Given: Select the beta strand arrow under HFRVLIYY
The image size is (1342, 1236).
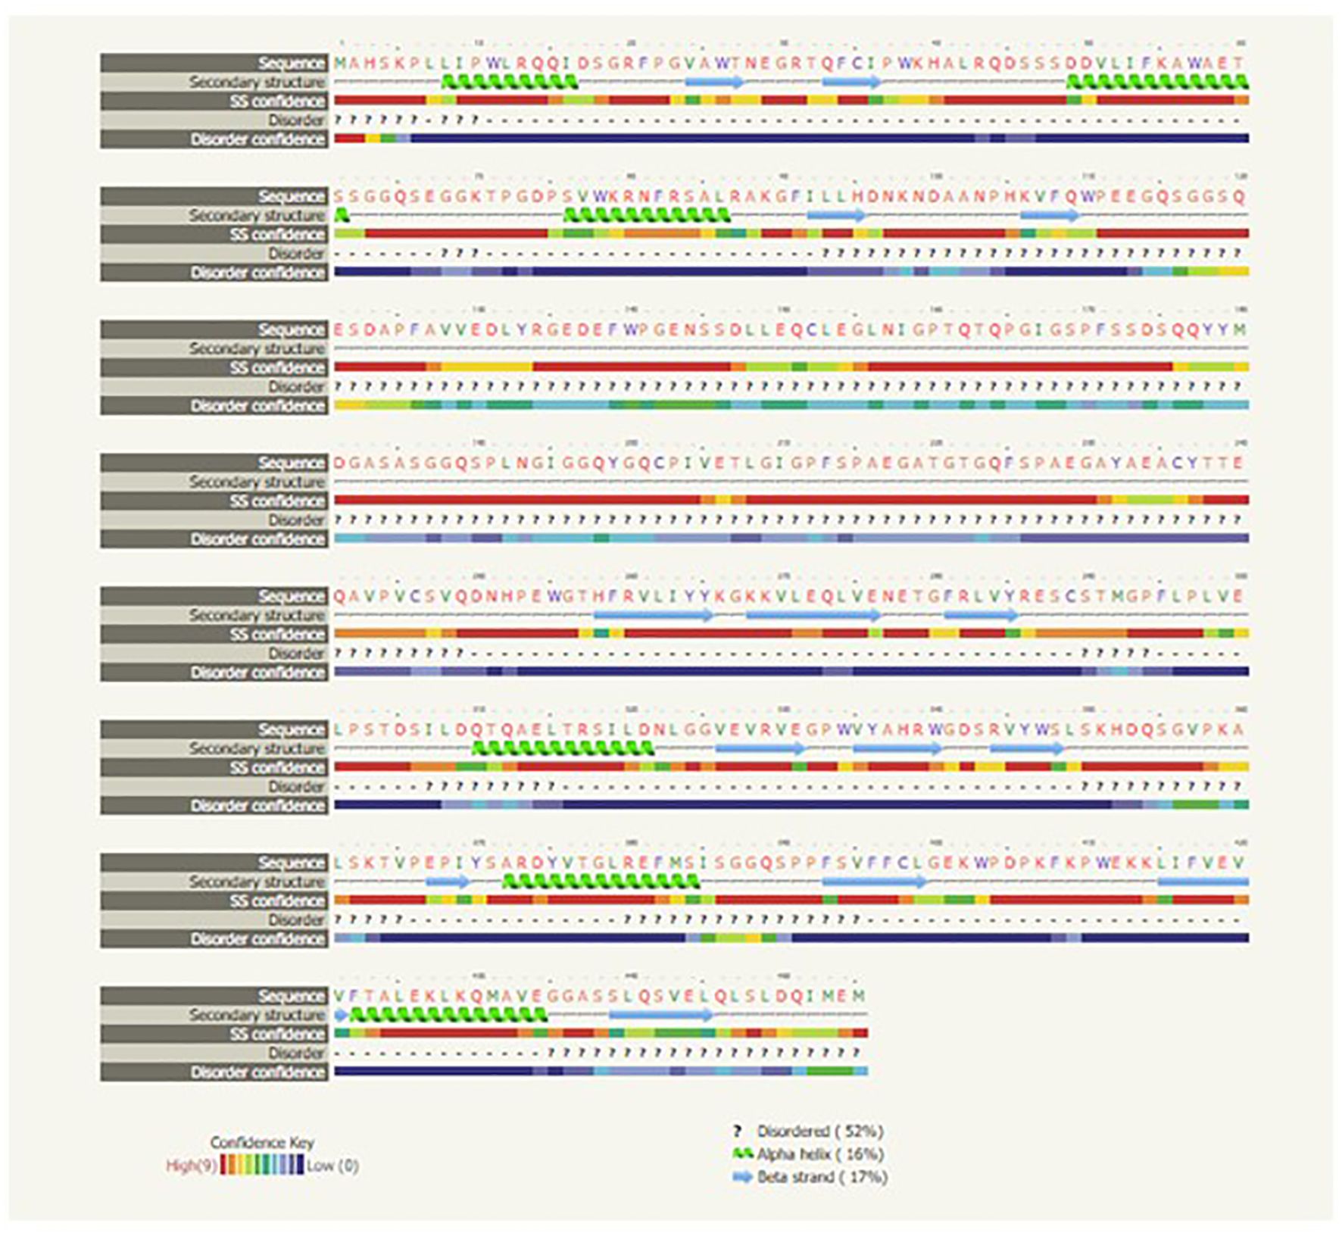Looking at the screenshot, I should (654, 615).
